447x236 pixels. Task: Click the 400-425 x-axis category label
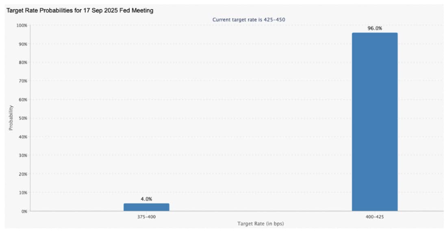(x=375, y=217)
